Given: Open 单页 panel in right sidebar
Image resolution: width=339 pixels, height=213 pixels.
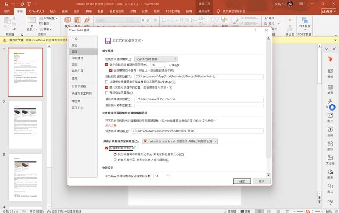Looking at the screenshot, I should tap(330, 89).
